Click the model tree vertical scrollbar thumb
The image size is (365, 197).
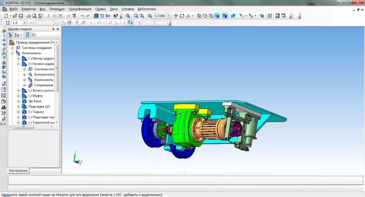(x=56, y=68)
